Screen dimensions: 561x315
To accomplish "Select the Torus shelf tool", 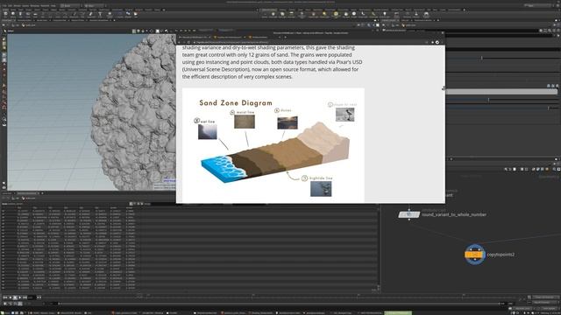I will pyautogui.click(x=28, y=14).
